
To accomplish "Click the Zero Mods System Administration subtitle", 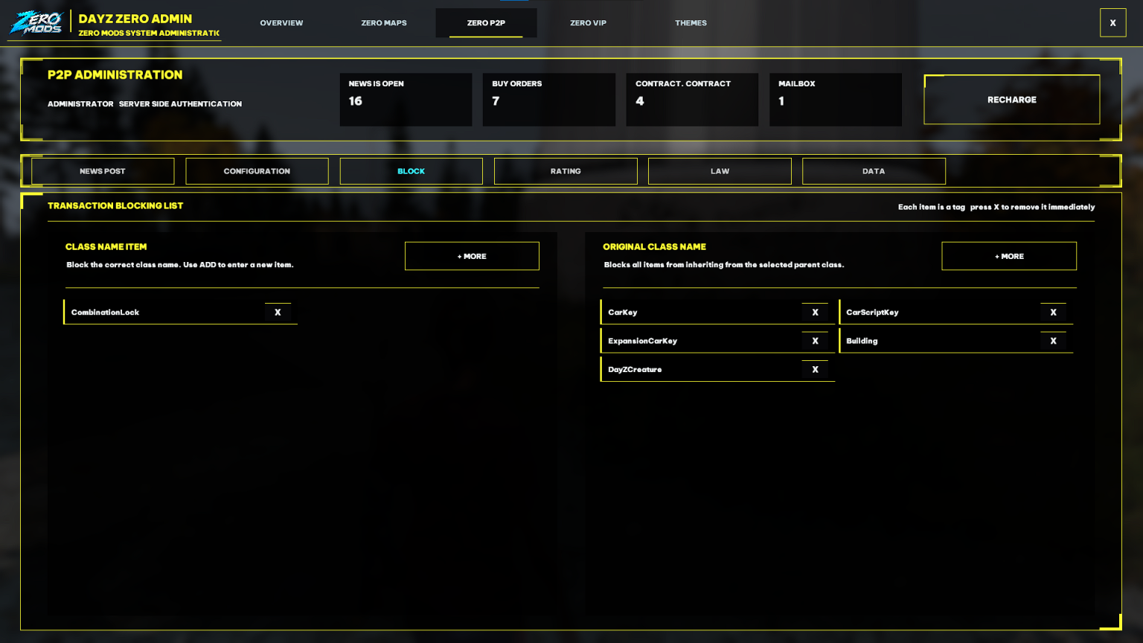I will (x=149, y=33).
